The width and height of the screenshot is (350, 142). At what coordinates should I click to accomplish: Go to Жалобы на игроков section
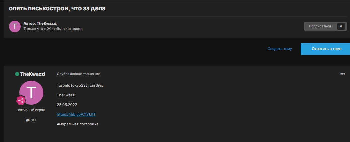pos(64,29)
